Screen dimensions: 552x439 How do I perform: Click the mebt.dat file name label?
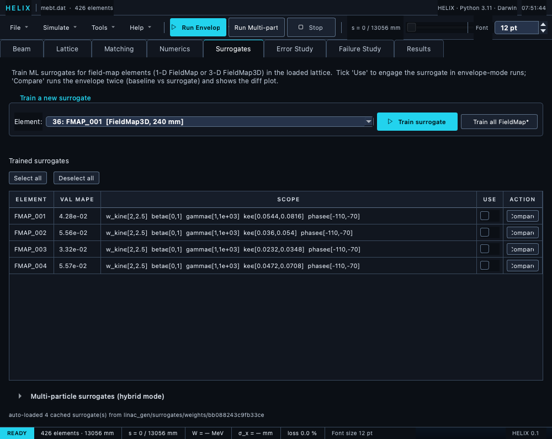click(53, 8)
